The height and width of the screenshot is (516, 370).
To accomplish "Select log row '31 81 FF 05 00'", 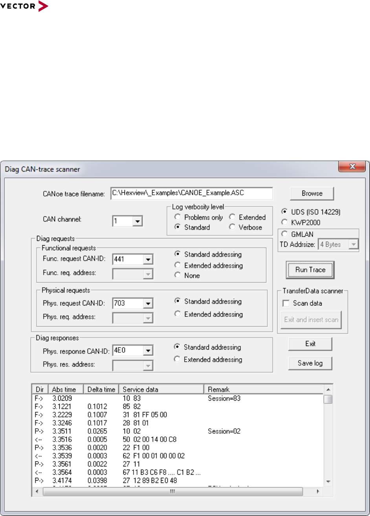I will (178, 415).
